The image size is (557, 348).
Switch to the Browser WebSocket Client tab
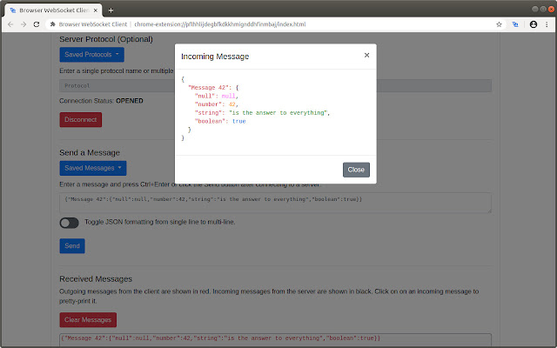pyautogui.click(x=52, y=9)
